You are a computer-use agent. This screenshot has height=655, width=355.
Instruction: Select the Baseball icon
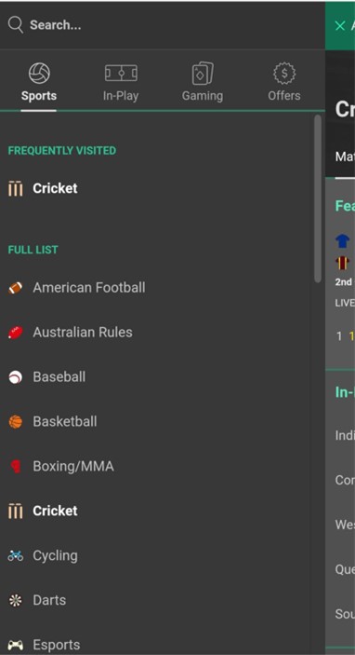coord(16,377)
